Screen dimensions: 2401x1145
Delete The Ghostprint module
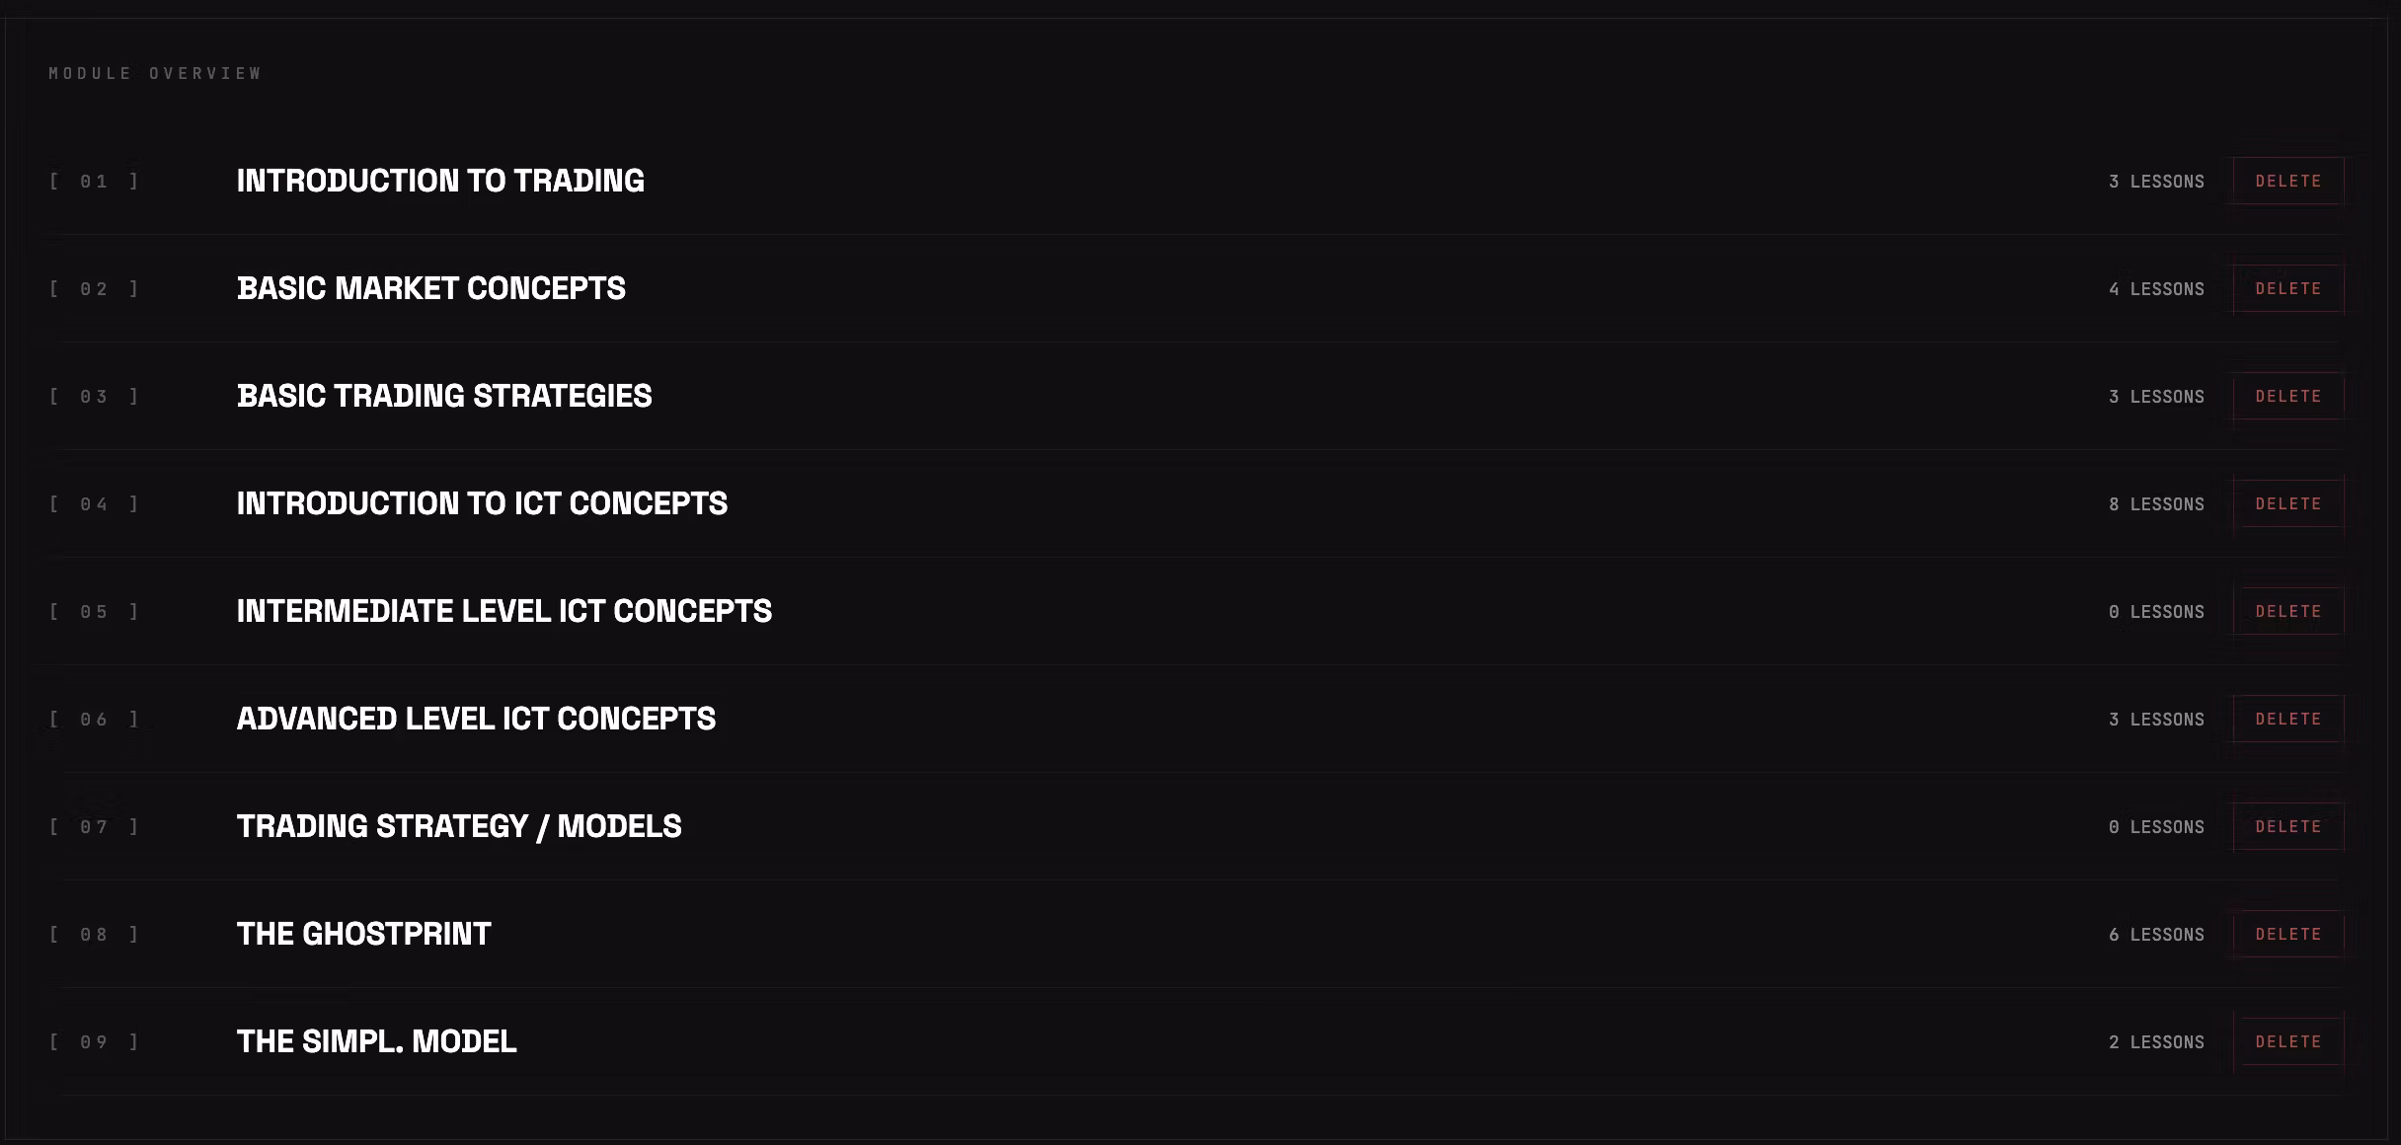pos(2287,934)
